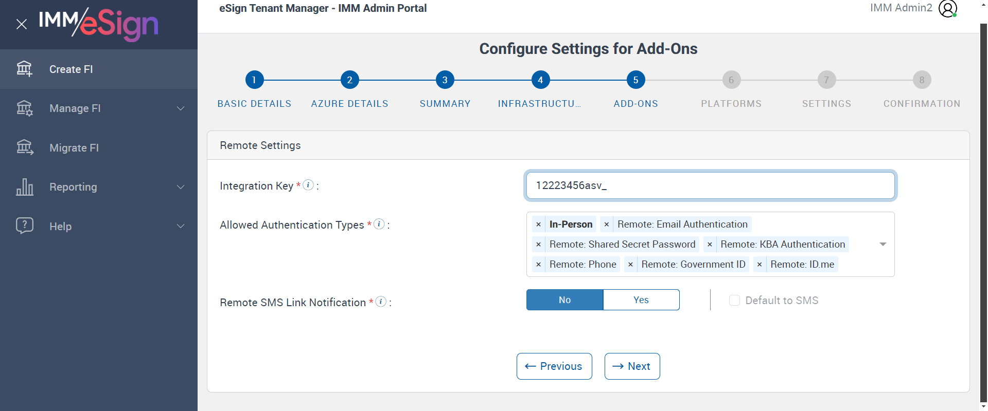
Task: Set Remote SMS Link Notification to No
Action: tap(564, 300)
